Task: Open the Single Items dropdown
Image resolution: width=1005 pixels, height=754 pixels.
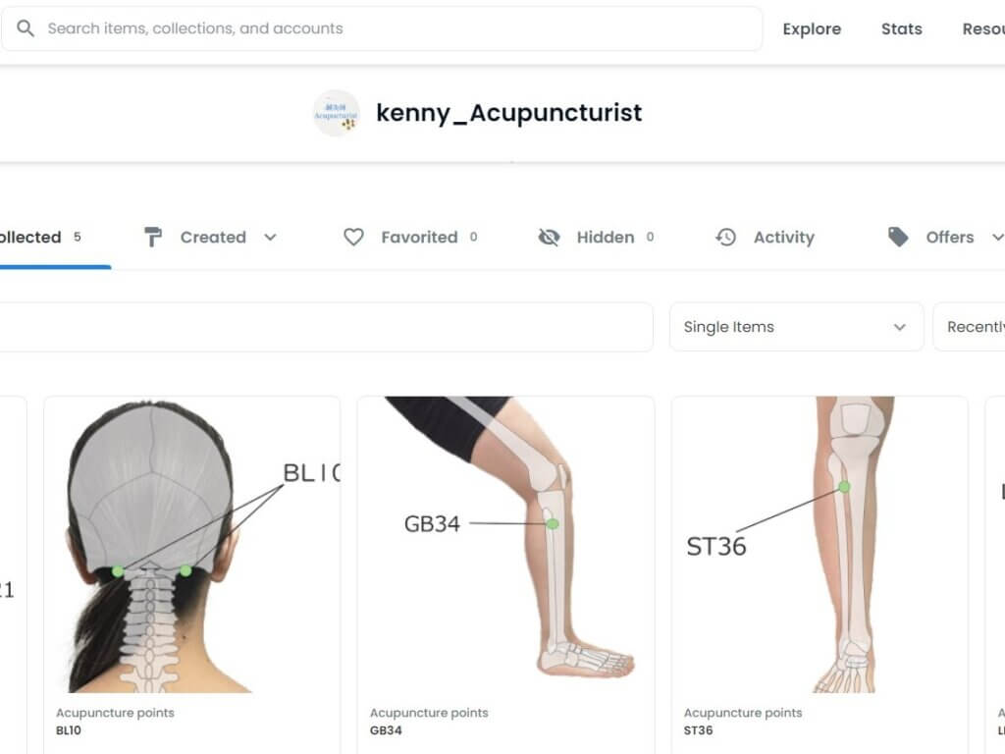Action: [796, 327]
